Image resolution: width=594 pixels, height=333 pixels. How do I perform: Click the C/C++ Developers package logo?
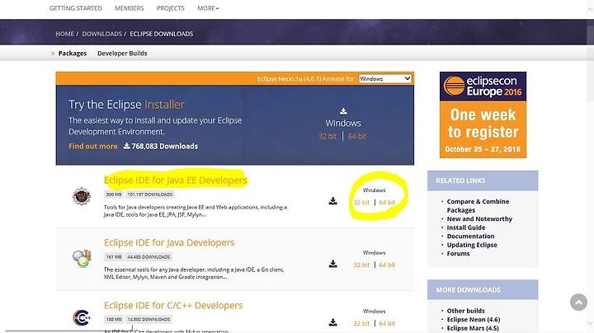pos(82,317)
